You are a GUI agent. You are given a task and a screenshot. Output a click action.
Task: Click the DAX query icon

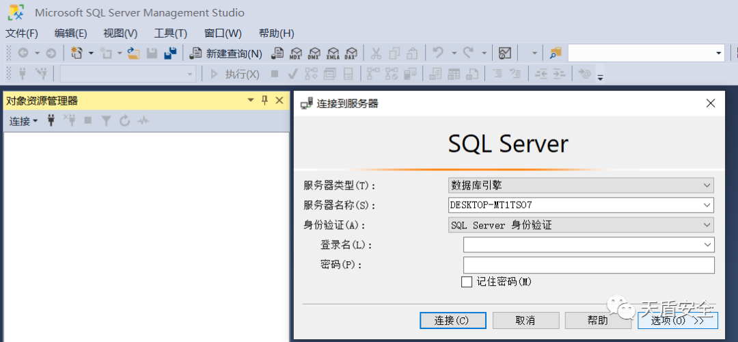click(351, 53)
